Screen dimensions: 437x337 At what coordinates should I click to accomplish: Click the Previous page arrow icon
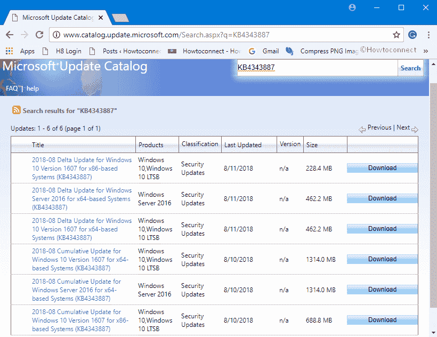(362, 130)
